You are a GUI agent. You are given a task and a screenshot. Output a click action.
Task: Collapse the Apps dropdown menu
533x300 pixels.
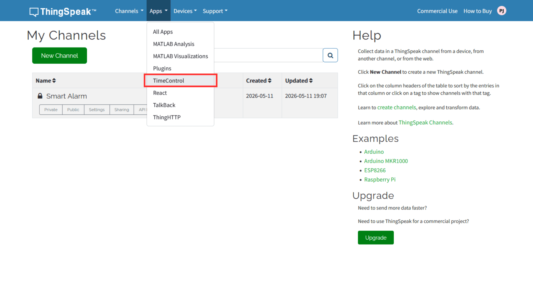click(x=159, y=11)
